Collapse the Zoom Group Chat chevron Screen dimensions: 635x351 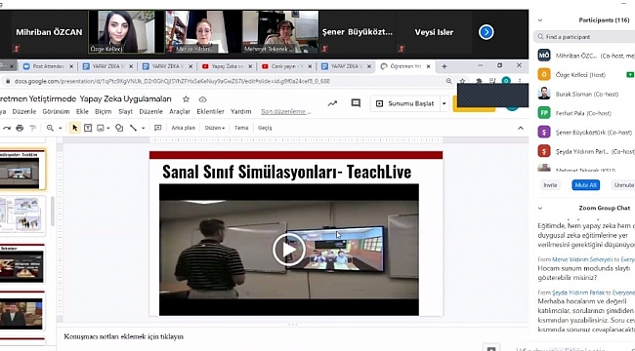tap(540, 208)
